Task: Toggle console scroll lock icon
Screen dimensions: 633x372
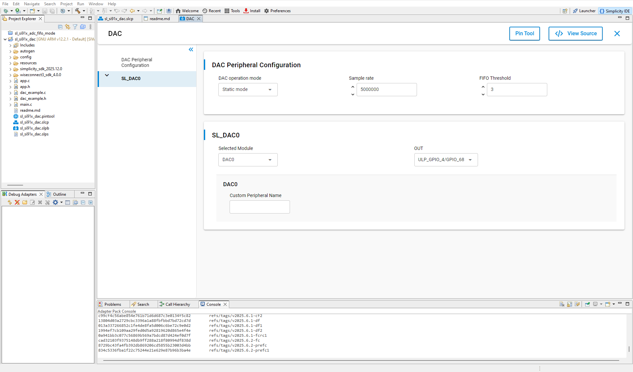Action: point(569,304)
